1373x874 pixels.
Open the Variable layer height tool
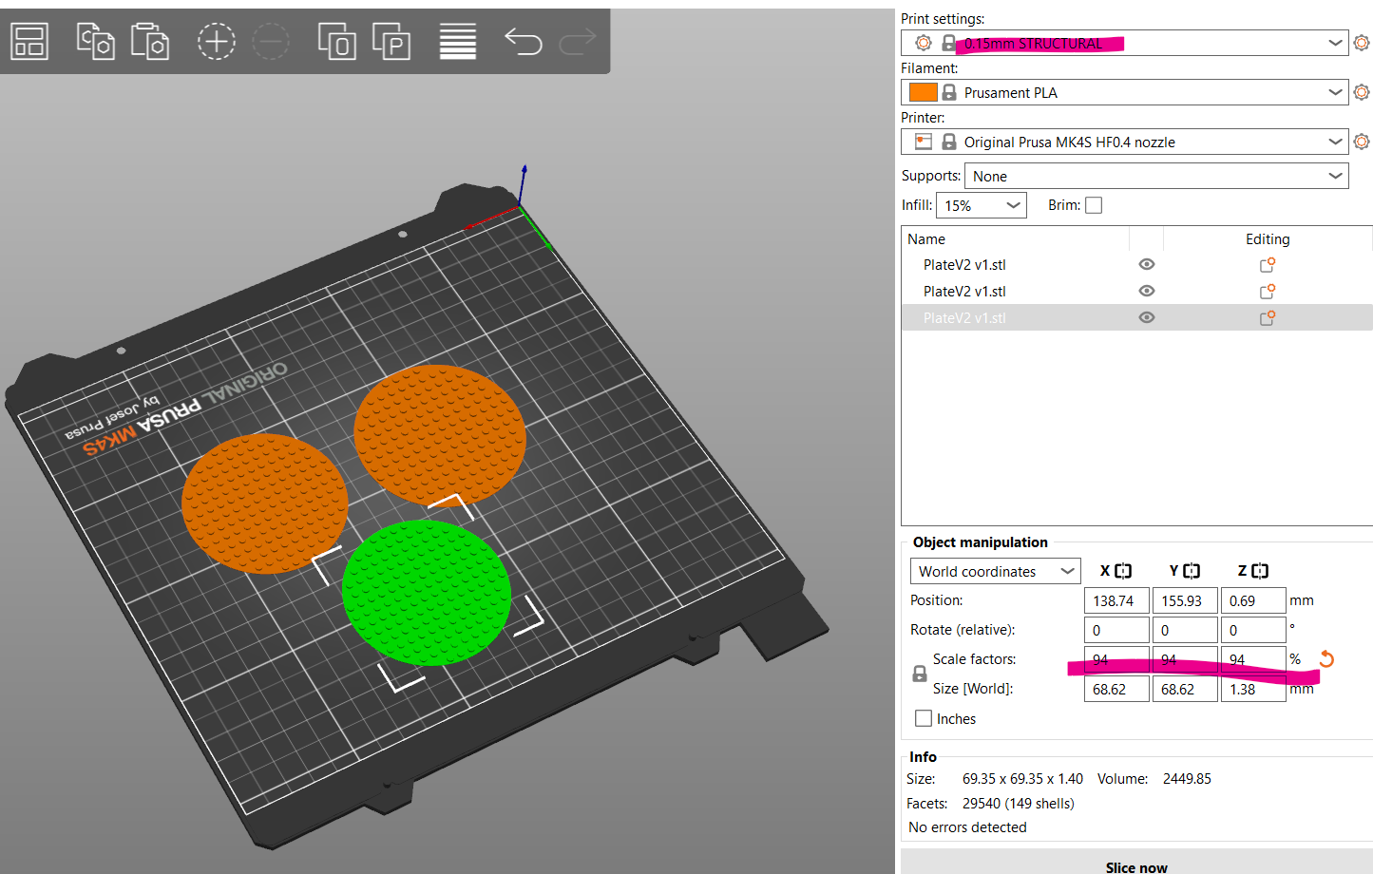[x=457, y=42]
